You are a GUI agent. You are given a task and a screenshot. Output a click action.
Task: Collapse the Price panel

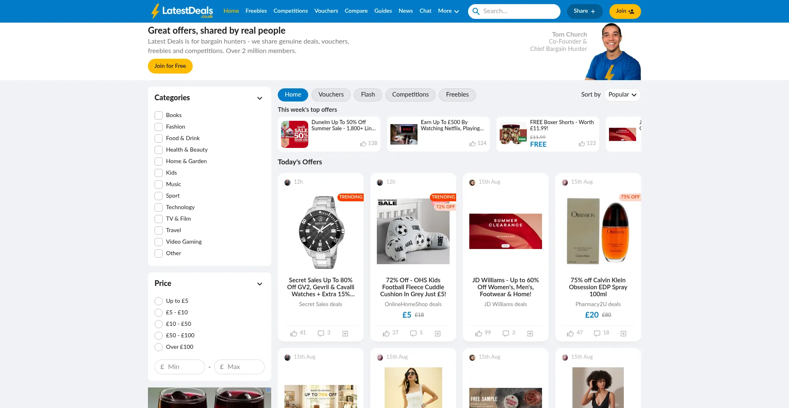click(260, 284)
